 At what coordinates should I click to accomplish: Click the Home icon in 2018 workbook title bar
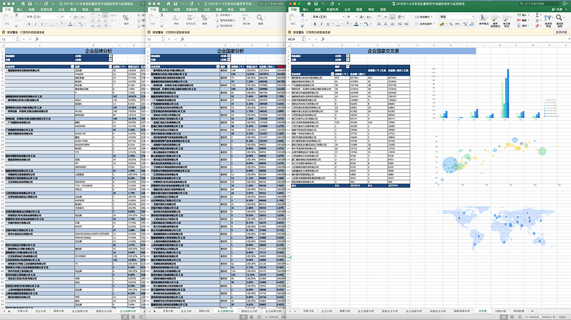pos(167,3)
